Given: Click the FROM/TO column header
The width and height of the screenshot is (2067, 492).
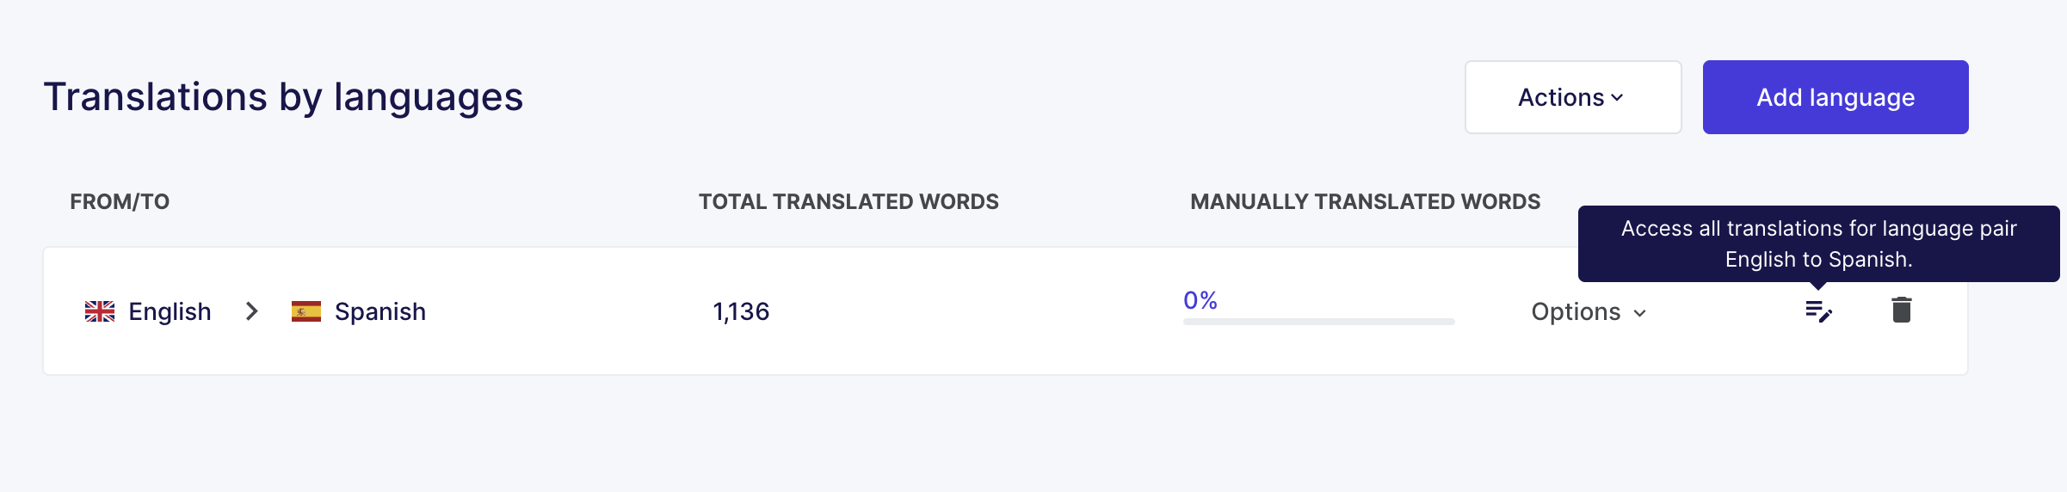Looking at the screenshot, I should click(120, 201).
